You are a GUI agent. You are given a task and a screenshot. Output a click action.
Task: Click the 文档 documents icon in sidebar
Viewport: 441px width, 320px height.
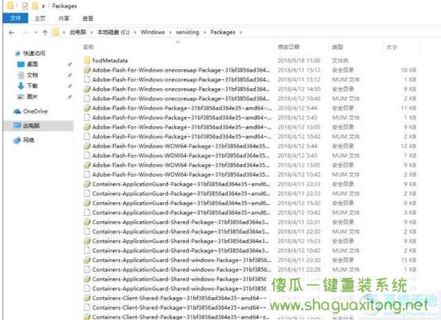(21, 75)
